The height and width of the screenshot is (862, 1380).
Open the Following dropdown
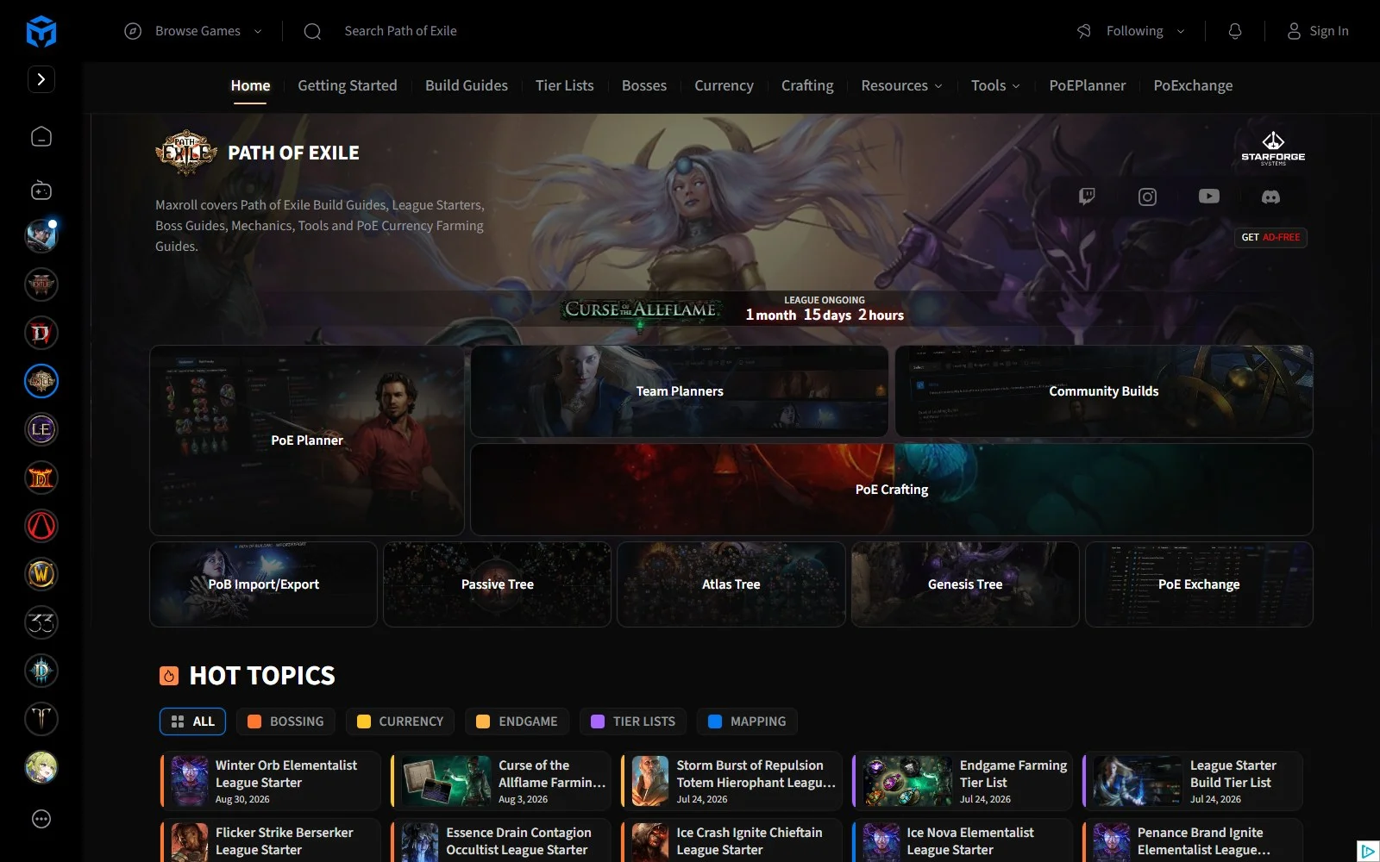(1131, 31)
